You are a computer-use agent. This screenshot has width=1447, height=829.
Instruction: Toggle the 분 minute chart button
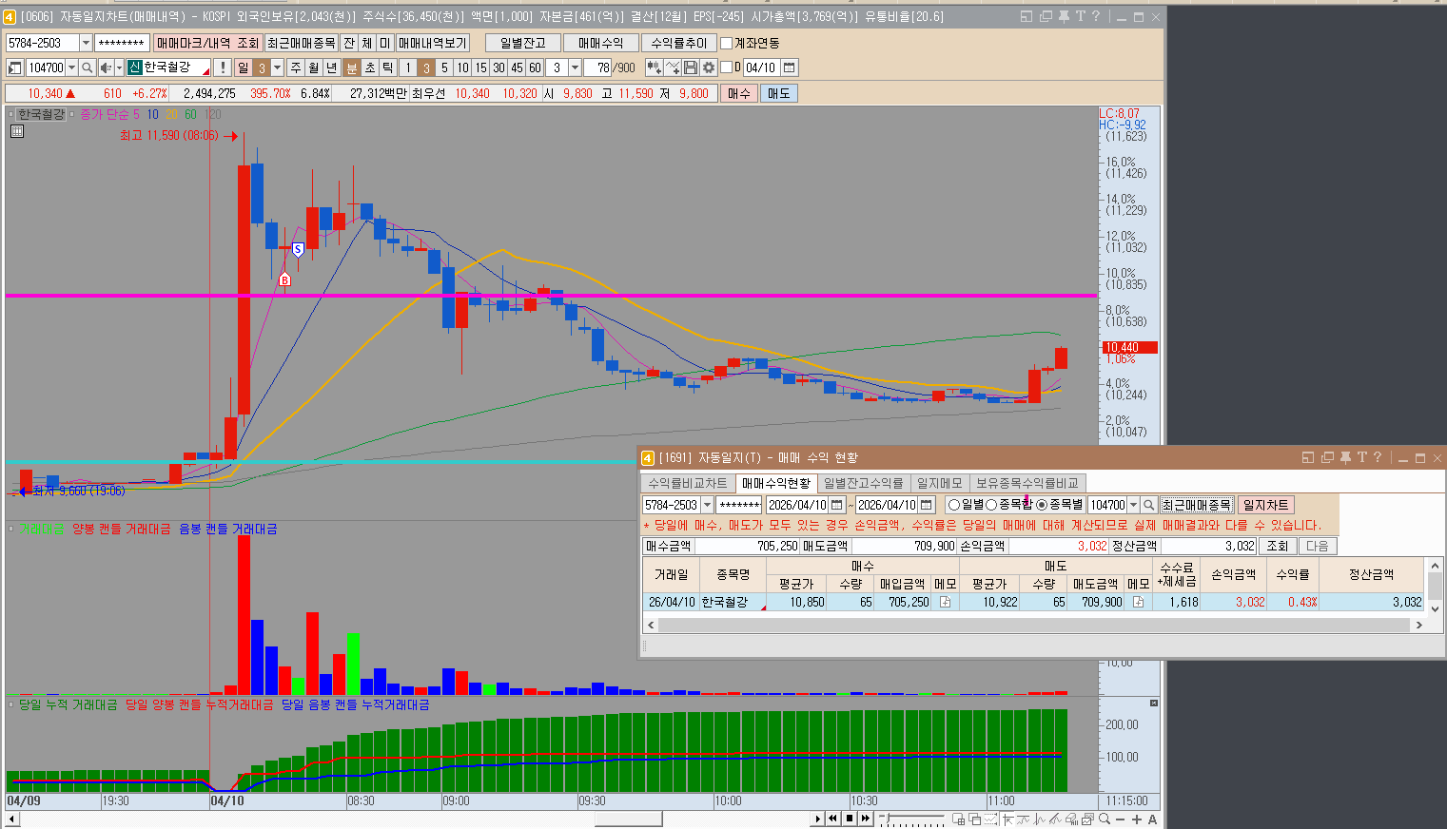tap(352, 67)
